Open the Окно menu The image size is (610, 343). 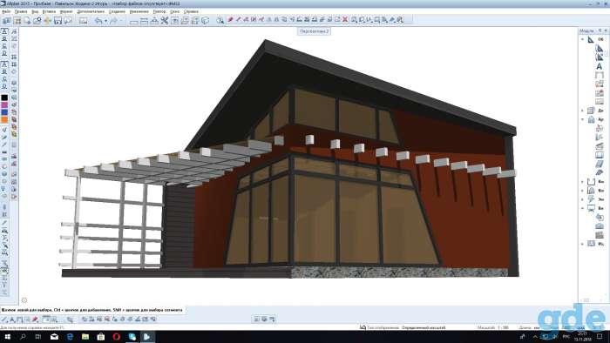point(174,11)
